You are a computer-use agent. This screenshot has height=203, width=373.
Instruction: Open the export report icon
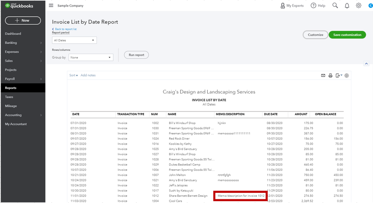(339, 76)
